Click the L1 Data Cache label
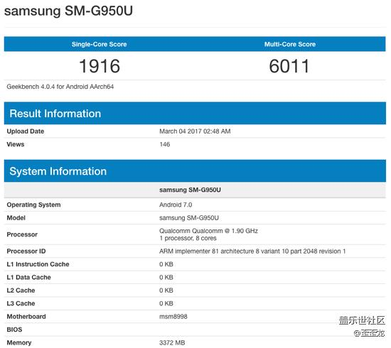The width and height of the screenshot is (391, 348). coord(28,278)
